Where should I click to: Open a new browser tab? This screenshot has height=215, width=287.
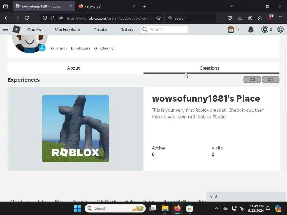point(144,6)
